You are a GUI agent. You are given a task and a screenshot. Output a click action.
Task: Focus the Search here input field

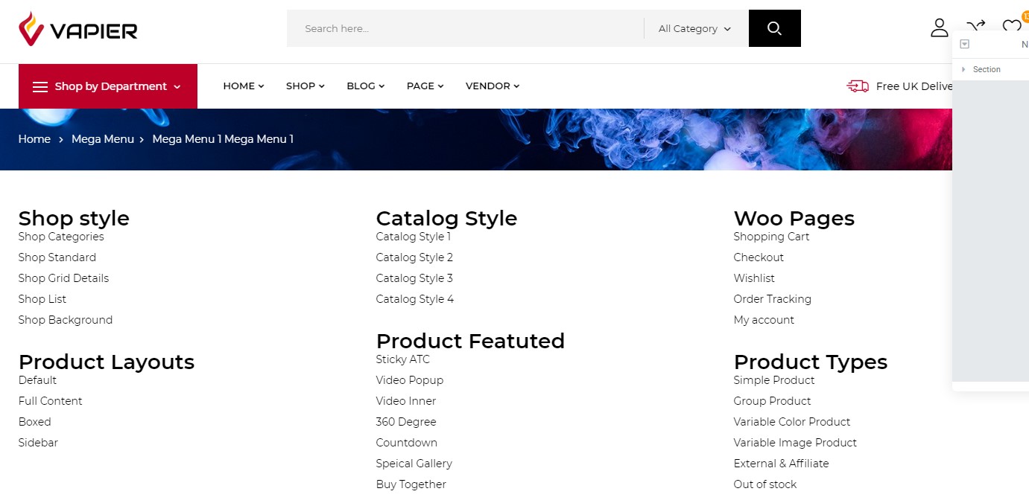tap(466, 28)
